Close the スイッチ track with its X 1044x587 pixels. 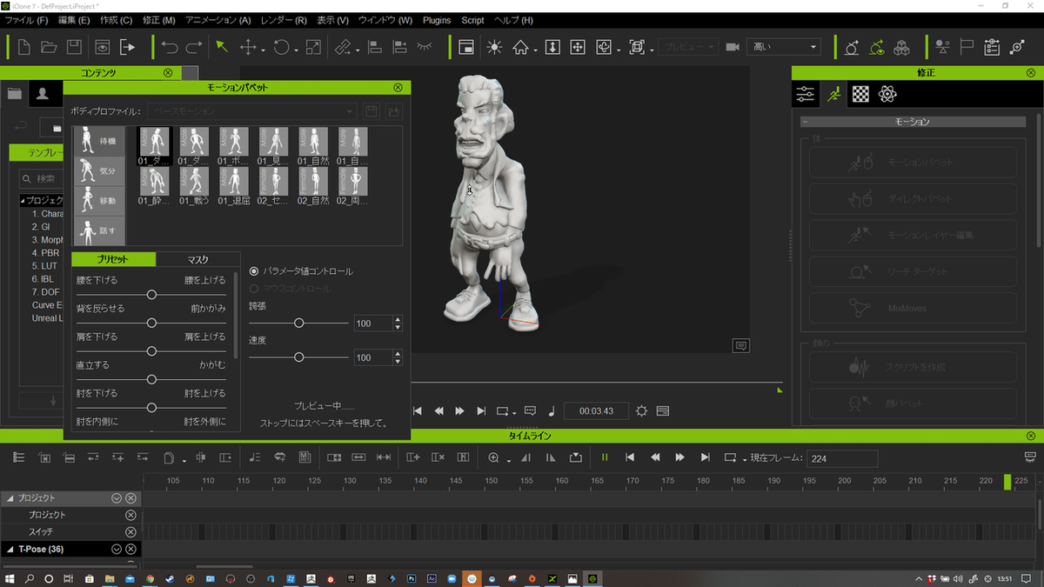[130, 532]
